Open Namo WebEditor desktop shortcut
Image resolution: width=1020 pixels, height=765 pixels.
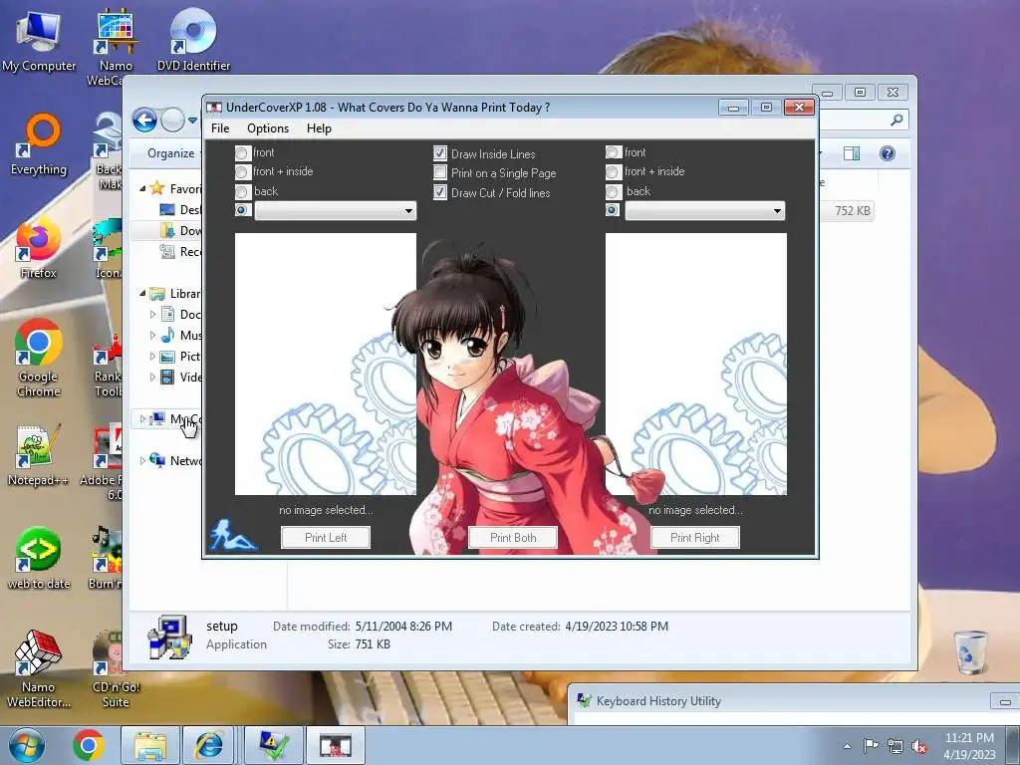pos(39,668)
